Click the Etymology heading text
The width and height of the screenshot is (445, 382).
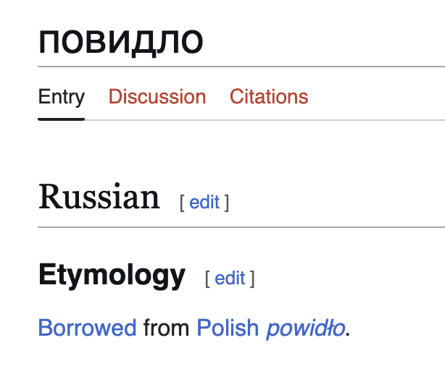click(112, 276)
